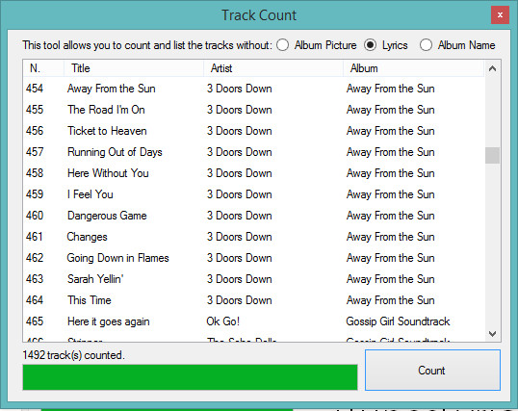Click album 'Away From the Sun' in row 460

pyautogui.click(x=391, y=216)
